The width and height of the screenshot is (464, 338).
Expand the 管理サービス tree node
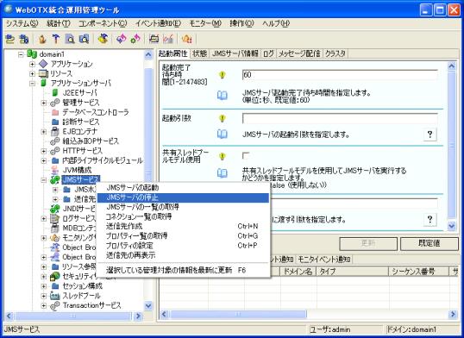[x=44, y=103]
